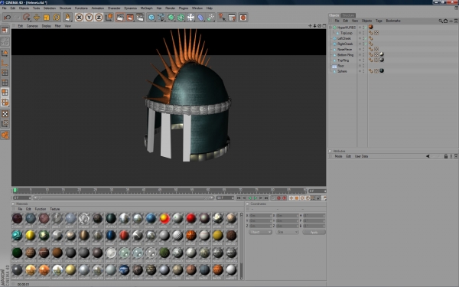Go to the end of the animation
The width and height of the screenshot is (459, 287).
266,198
